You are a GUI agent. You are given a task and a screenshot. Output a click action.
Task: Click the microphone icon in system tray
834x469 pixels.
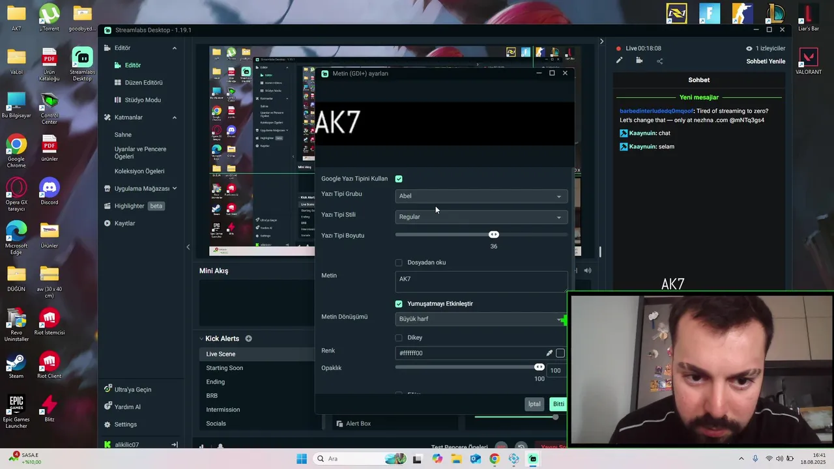coord(755,459)
